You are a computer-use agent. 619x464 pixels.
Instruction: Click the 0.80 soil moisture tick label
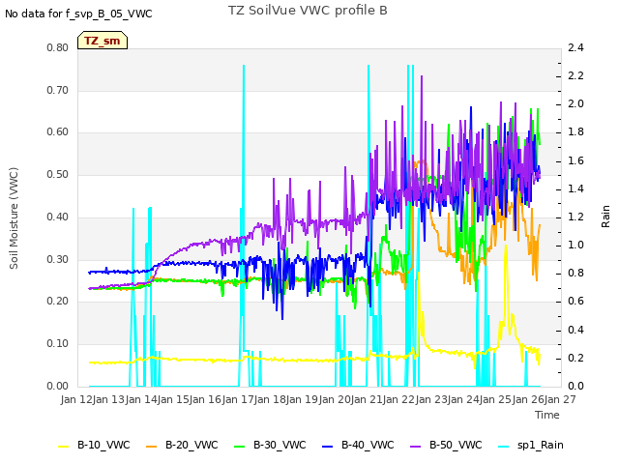(58, 48)
